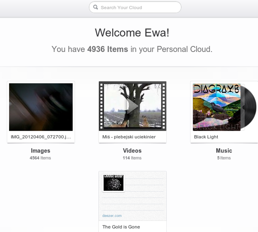
Task: Click the 4564 Items count
Action: (40, 158)
